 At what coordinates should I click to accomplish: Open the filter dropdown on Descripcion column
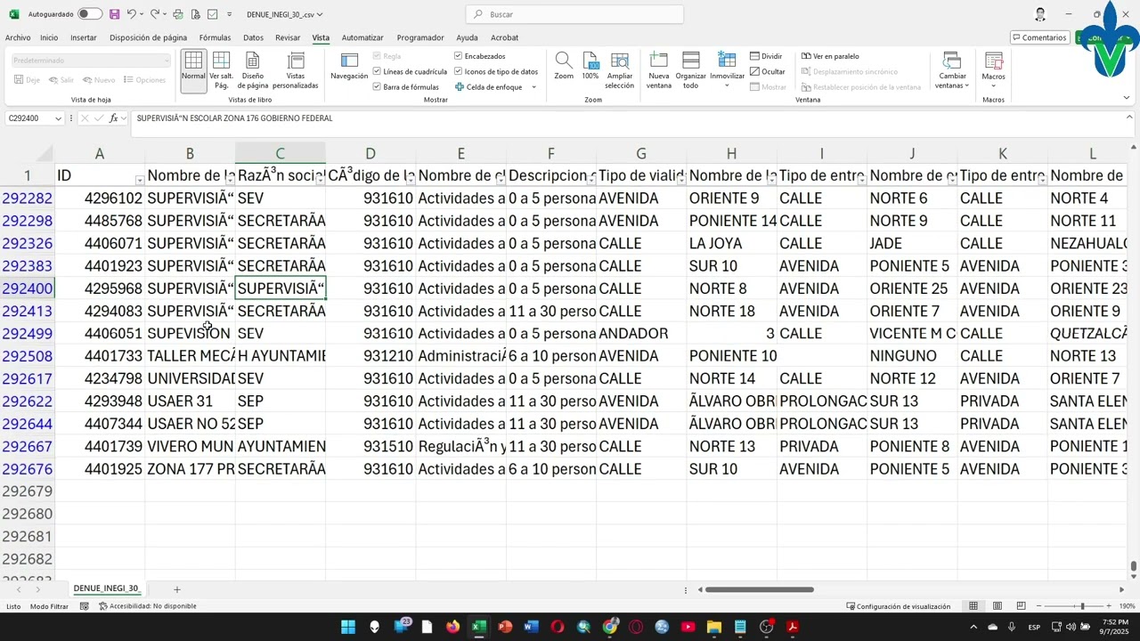591,179
